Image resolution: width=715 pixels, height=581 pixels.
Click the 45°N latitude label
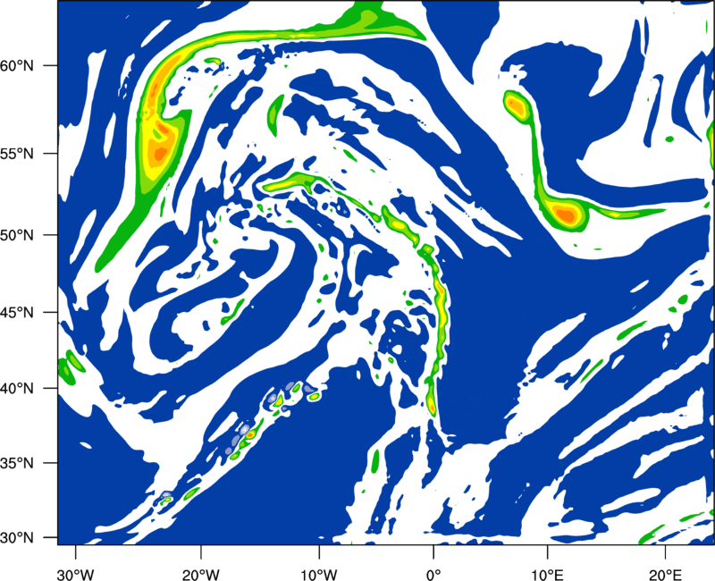[17, 313]
